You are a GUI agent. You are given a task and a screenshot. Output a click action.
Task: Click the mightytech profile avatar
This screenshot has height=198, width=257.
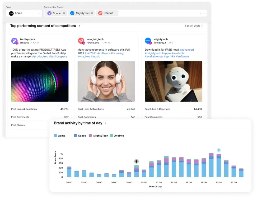click(x=148, y=41)
